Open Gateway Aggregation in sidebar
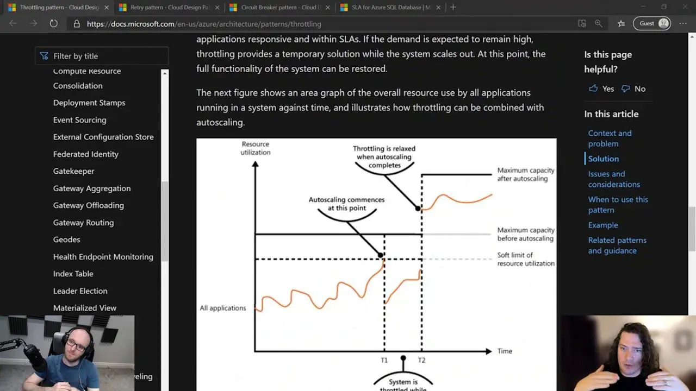Screen dimensions: 696x391 click(x=92, y=188)
